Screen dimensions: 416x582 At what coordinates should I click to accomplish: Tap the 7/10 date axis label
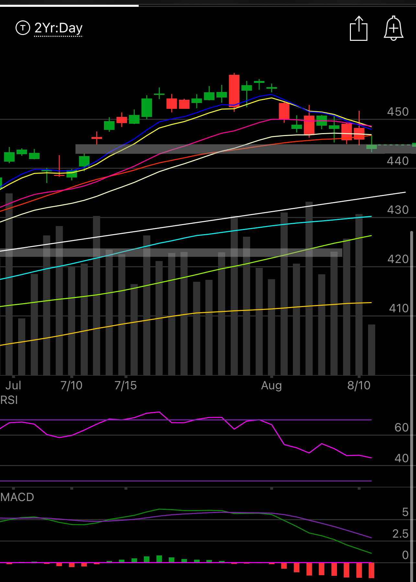(x=71, y=385)
